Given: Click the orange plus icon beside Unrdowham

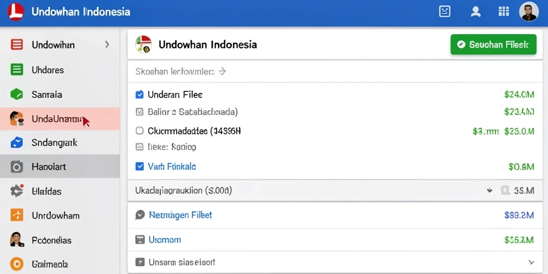Looking at the screenshot, I should 17,215.
